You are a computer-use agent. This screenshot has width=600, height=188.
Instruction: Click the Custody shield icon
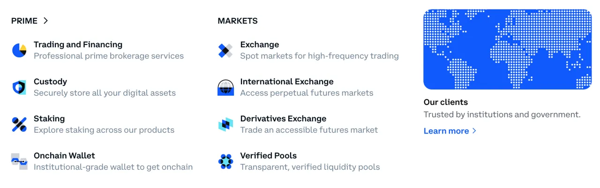(19, 87)
